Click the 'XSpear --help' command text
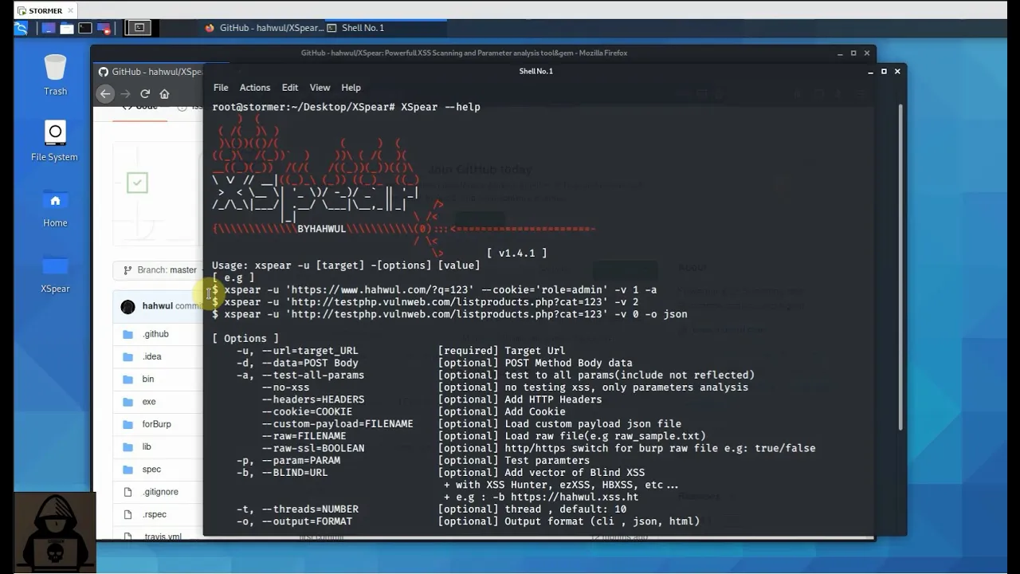This screenshot has width=1020, height=574. [441, 107]
